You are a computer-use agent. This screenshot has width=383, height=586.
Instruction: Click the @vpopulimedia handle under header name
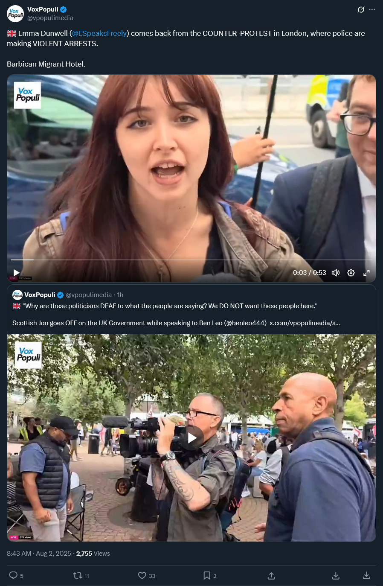(50, 18)
